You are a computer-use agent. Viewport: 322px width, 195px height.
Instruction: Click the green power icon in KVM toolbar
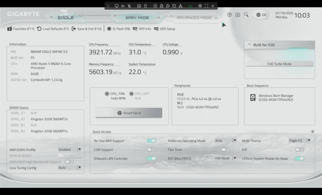[190, 6]
